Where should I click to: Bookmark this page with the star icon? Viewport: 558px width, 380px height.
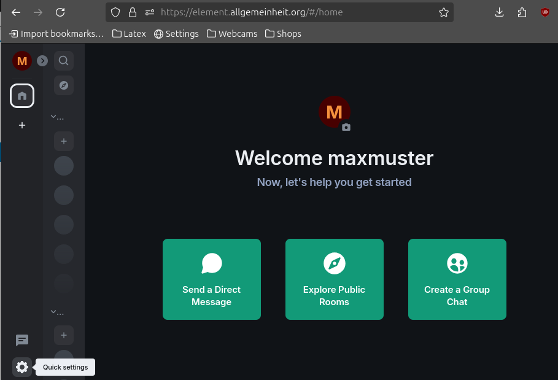[x=443, y=12]
